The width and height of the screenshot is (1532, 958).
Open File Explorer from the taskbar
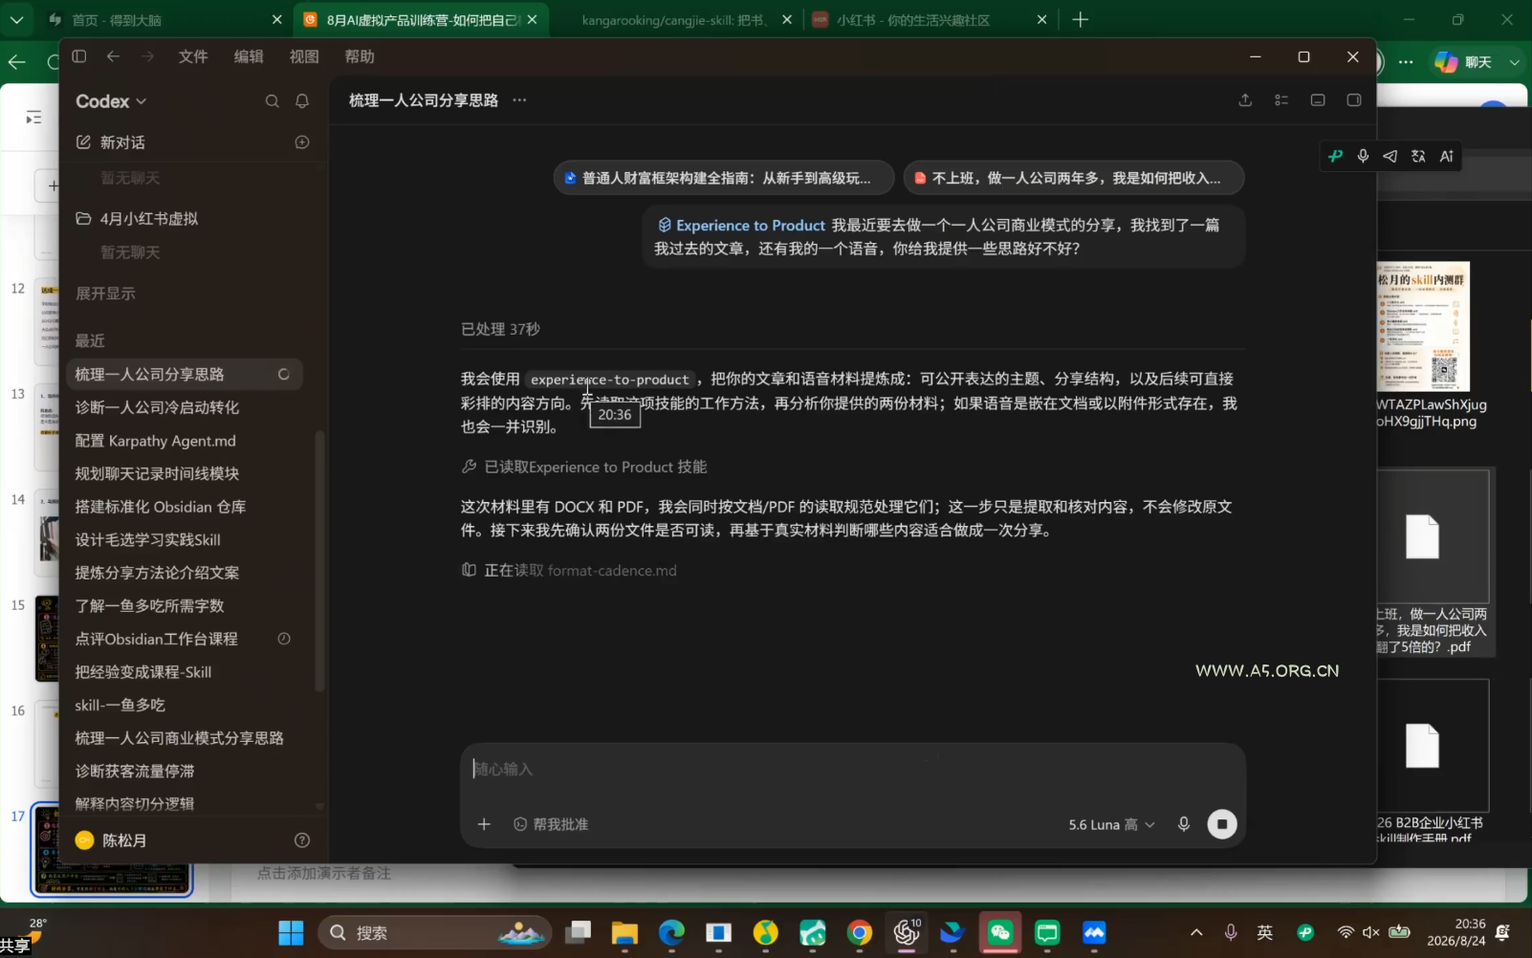click(x=625, y=933)
